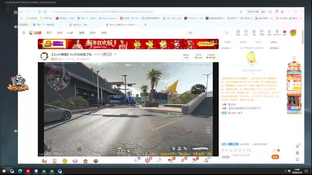Viewport: 312px width, 175px height.
Task: Open the 实时字幕 live caption button
Action: pyautogui.click(x=253, y=12)
